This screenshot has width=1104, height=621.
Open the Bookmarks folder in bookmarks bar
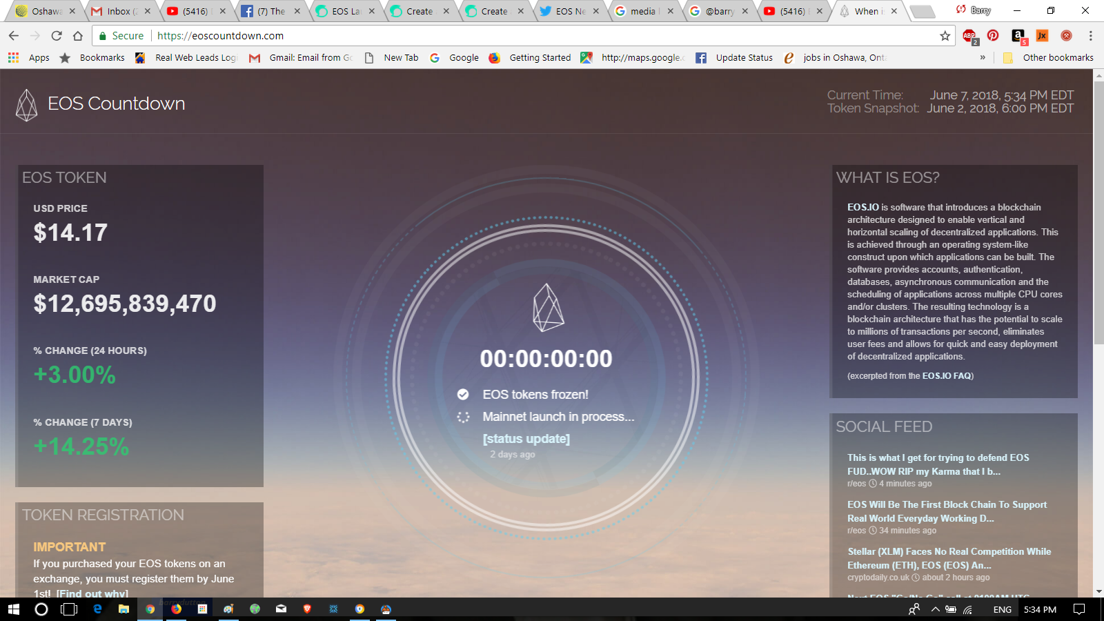pos(92,58)
